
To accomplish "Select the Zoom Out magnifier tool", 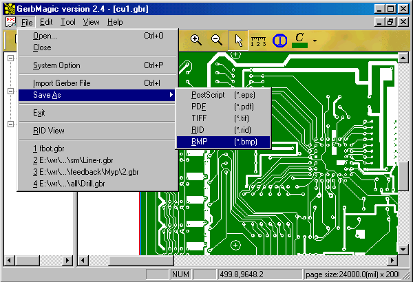I will [217, 40].
